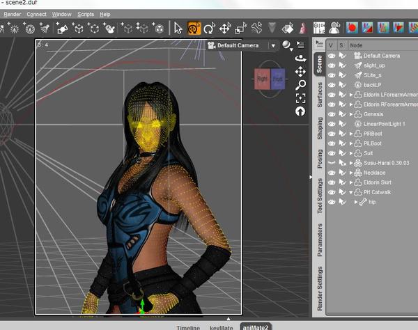Expand the PIRBoot node

pyautogui.click(x=351, y=134)
